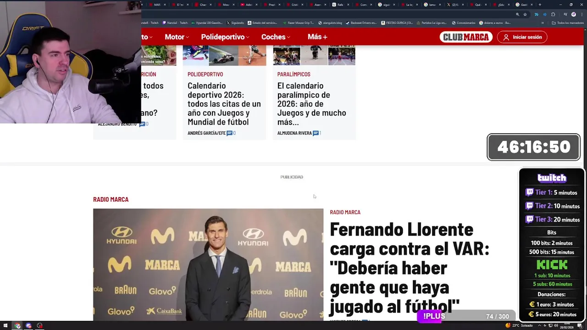Open the X Siguiendo bookmark

pos(235,22)
